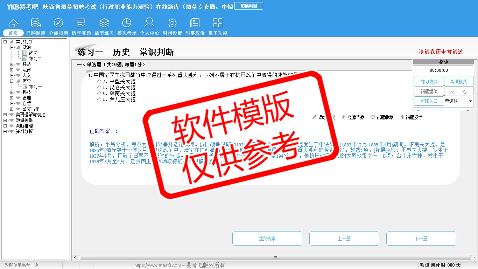Open the 历年真题 checklist icon
This screenshot has width=478, height=269.
tap(81, 23)
